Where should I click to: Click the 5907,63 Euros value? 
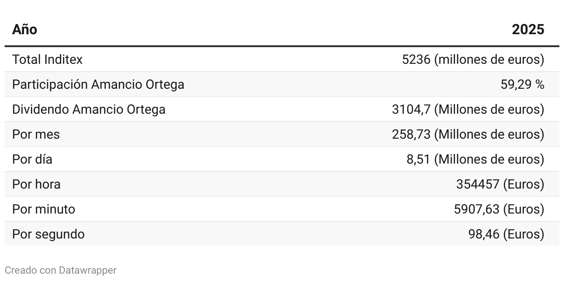(x=499, y=209)
